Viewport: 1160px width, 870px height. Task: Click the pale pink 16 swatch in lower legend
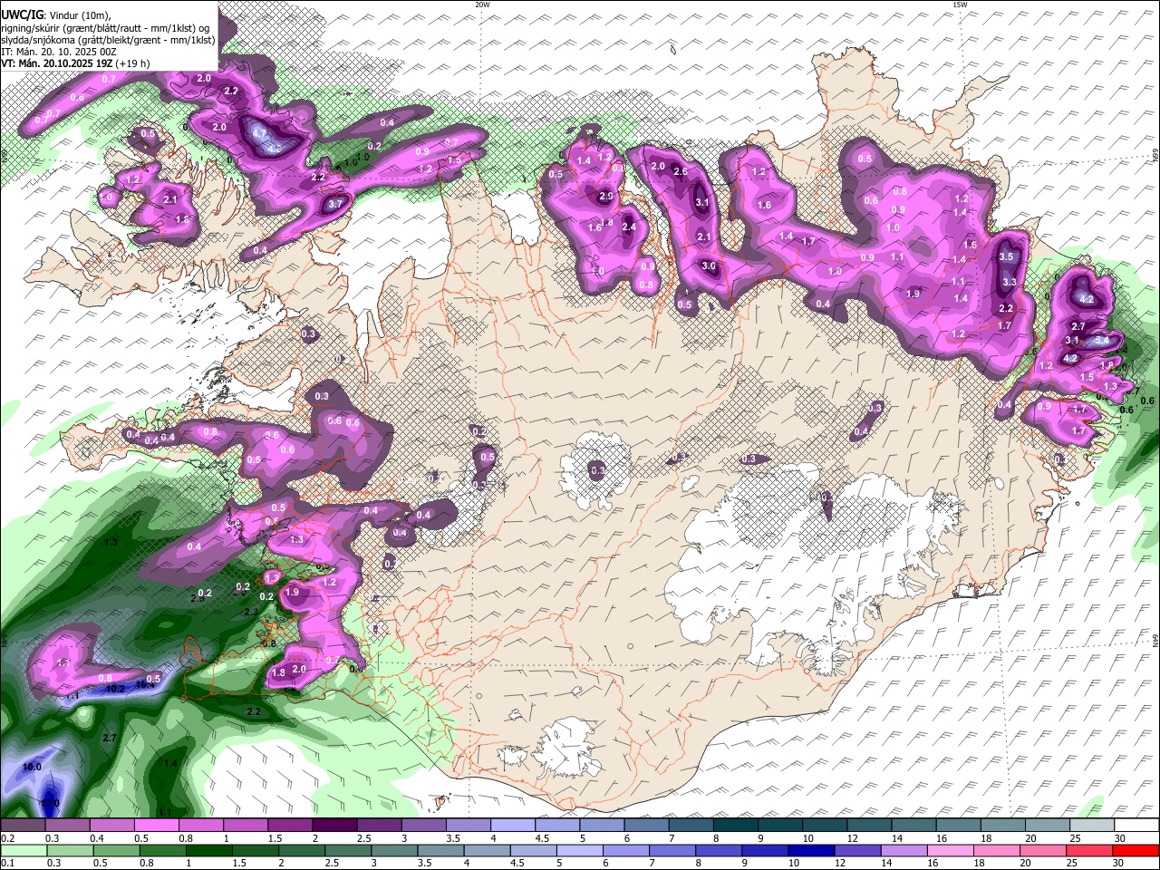[x=951, y=851]
